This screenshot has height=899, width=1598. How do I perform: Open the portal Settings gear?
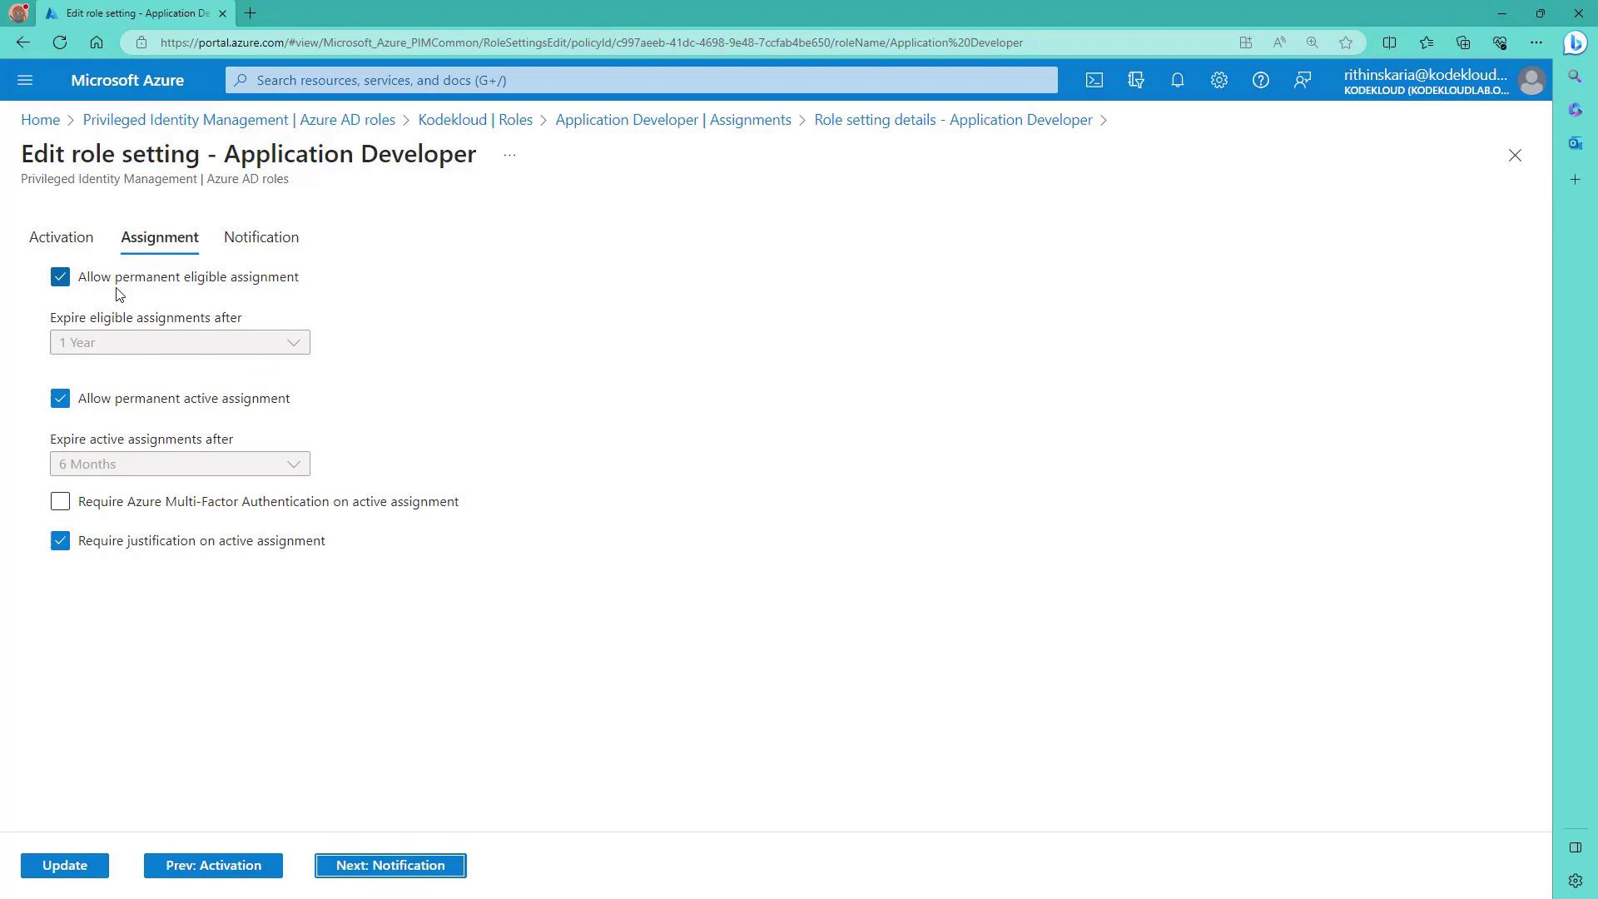tap(1219, 80)
